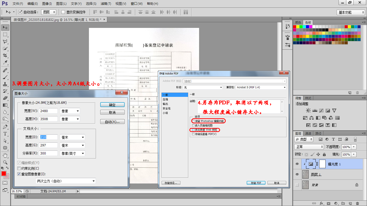Open the 文件(F) menu
The image size is (367, 206).
click(x=18, y=4)
